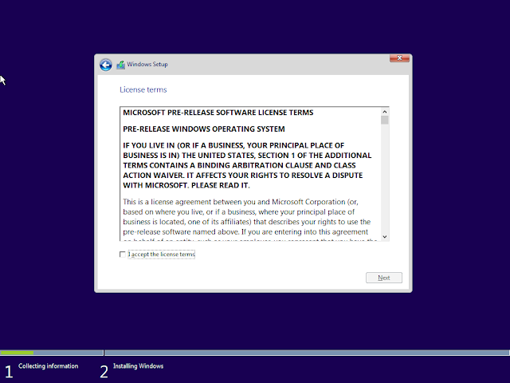
Task: Click the license text scrollbar thumb
Action: pyautogui.click(x=385, y=120)
